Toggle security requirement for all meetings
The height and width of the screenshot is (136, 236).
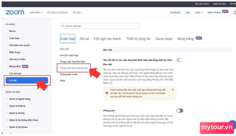tap(180, 60)
